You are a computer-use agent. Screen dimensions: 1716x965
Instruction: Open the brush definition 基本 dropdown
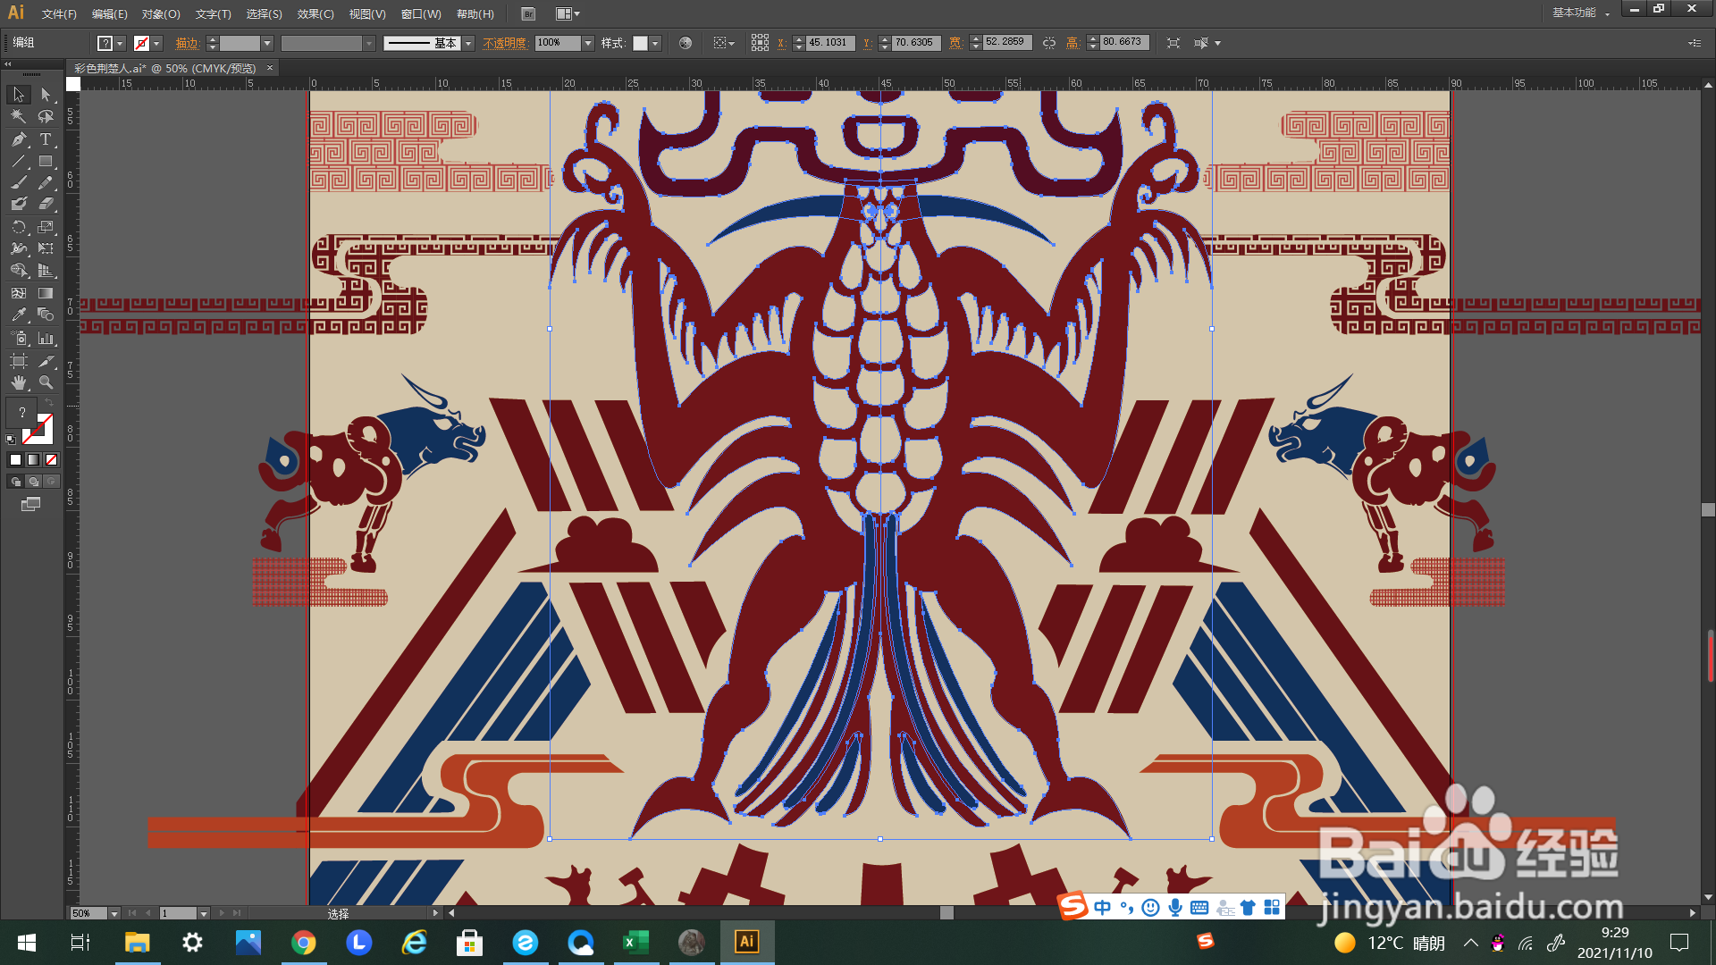(468, 43)
